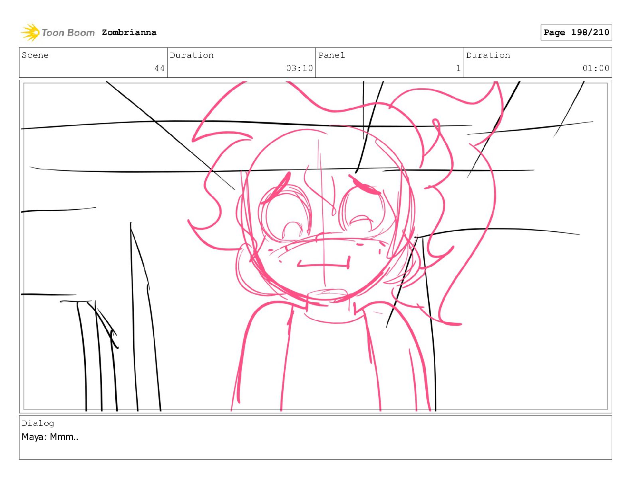Select the Panel label text
632x488 pixels.
click(332, 55)
